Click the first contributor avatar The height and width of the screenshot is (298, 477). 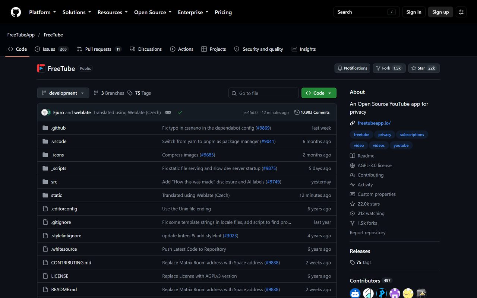click(355, 293)
